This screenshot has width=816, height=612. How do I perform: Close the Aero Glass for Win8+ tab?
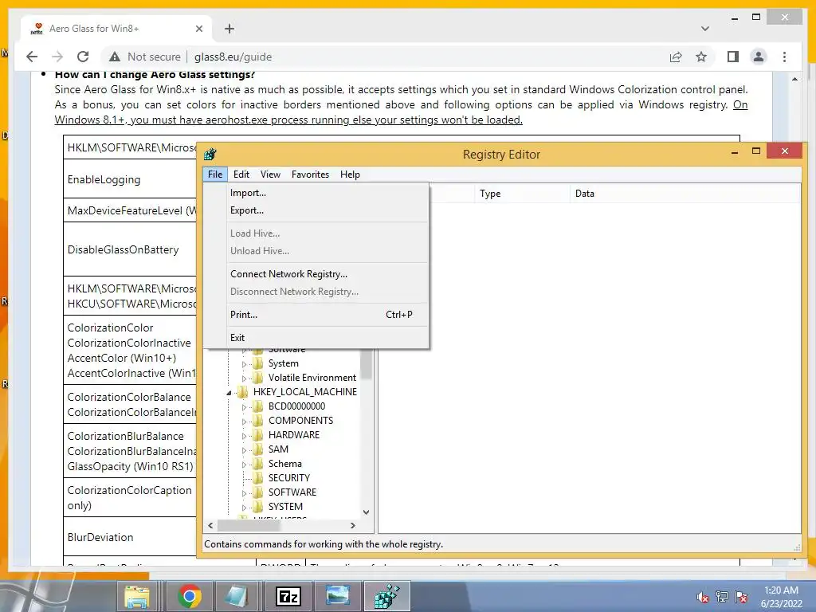click(x=198, y=29)
